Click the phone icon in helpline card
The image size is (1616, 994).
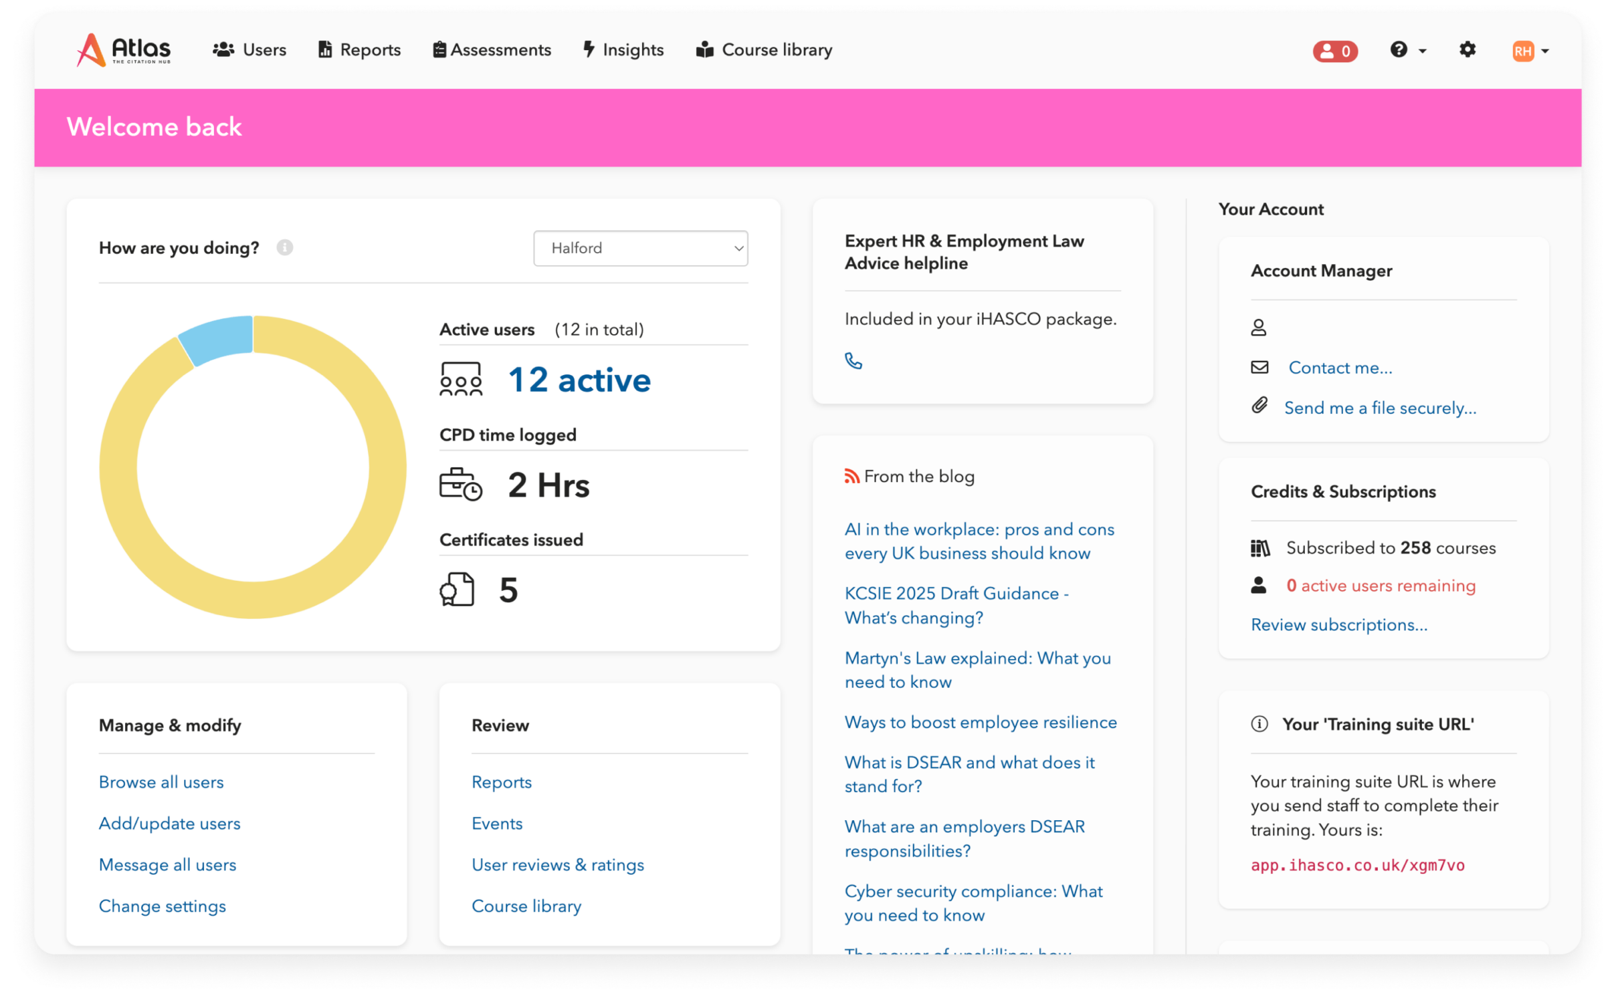coord(853,361)
